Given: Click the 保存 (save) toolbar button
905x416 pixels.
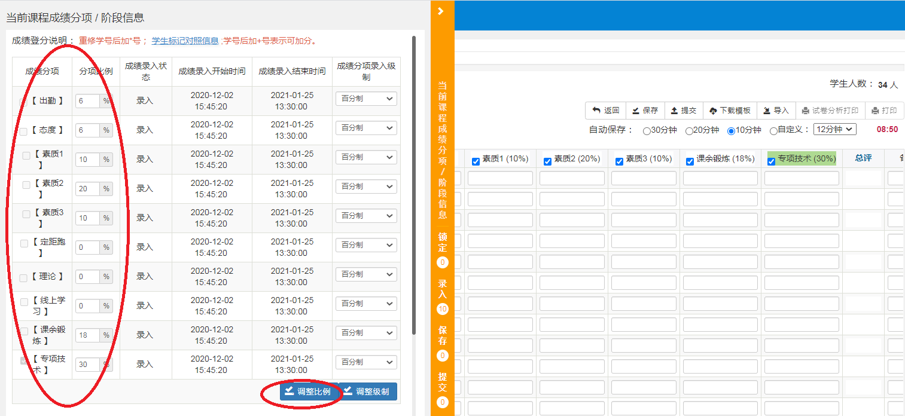Looking at the screenshot, I should click(x=645, y=111).
